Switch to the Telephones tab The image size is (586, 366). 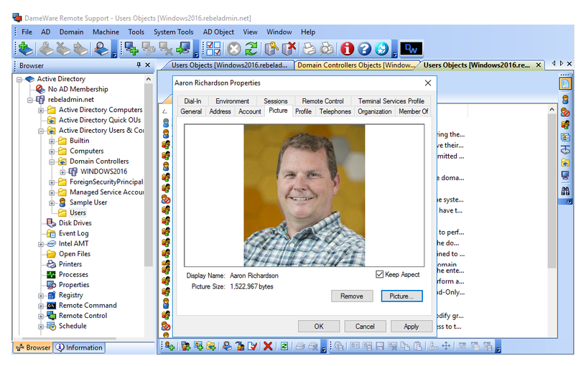335,111
